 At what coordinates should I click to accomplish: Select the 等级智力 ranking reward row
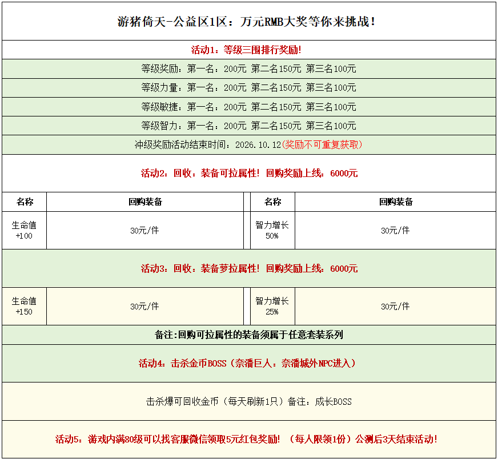click(249, 126)
